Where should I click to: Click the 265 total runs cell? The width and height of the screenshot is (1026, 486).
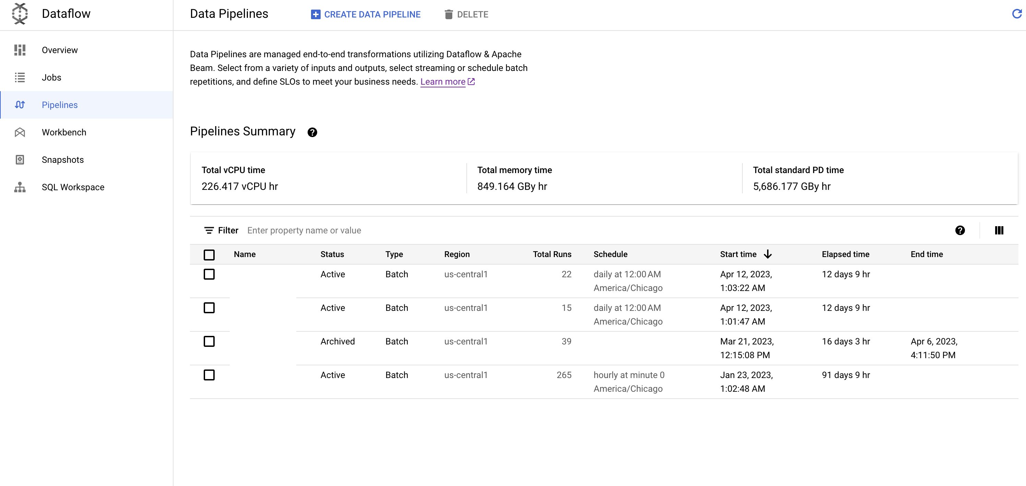click(x=564, y=375)
